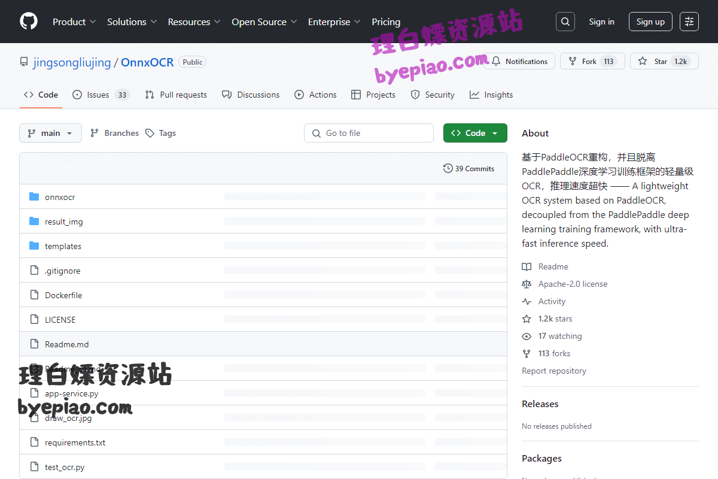Switch to the Issues tab
This screenshot has width=718, height=479.
coord(101,95)
